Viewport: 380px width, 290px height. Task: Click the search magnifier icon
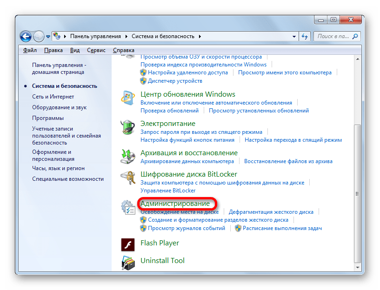pyautogui.click(x=355, y=36)
